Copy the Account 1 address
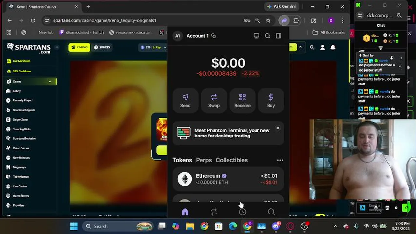The height and width of the screenshot is (234, 416). [214, 36]
